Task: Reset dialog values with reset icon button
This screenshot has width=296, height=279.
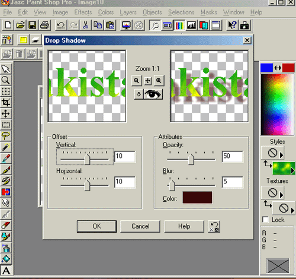Action: (x=214, y=226)
